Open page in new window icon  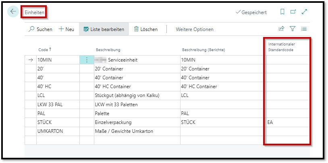(x=293, y=12)
